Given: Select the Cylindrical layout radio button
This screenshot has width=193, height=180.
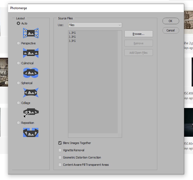Looking at the screenshot, I should click(x=18, y=63).
